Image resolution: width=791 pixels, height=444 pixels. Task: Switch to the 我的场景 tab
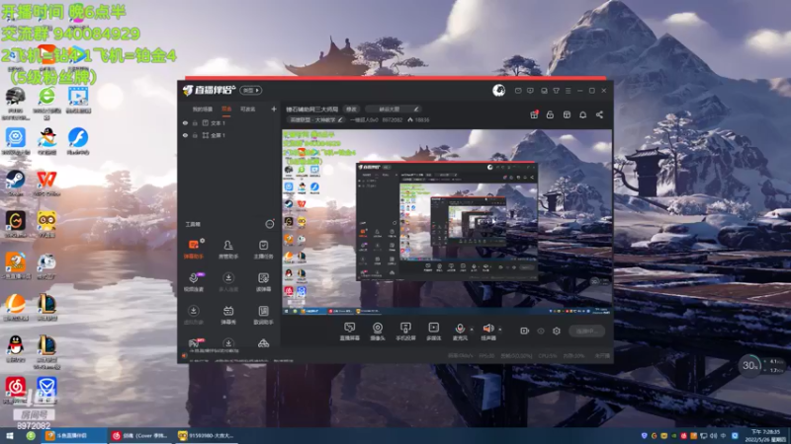tap(203, 109)
